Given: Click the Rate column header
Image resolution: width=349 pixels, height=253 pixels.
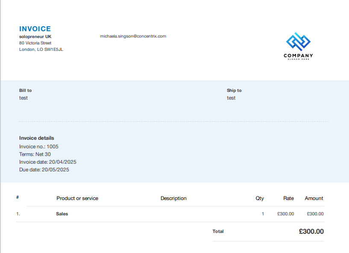Looking at the screenshot, I should click(x=288, y=198).
